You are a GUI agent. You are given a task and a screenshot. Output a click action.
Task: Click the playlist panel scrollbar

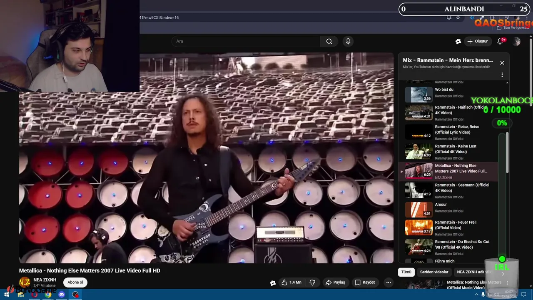(x=507, y=152)
